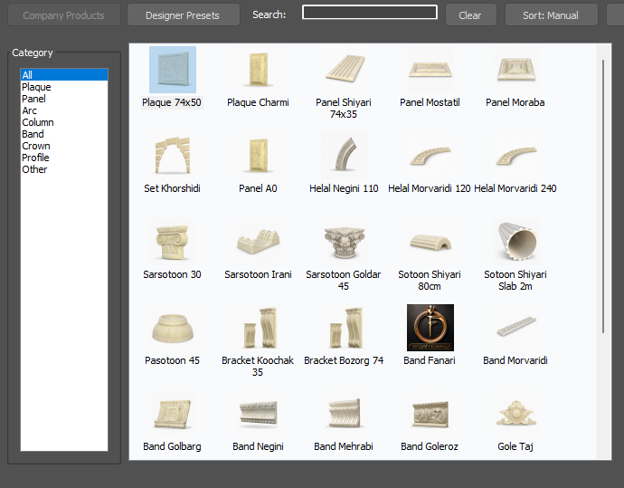The image size is (624, 488).
Task: Choose the Band Mehrabi icon
Action: click(x=345, y=414)
